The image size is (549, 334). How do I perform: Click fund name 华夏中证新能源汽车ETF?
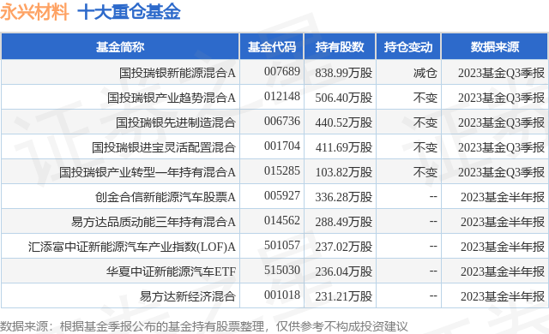172,271
